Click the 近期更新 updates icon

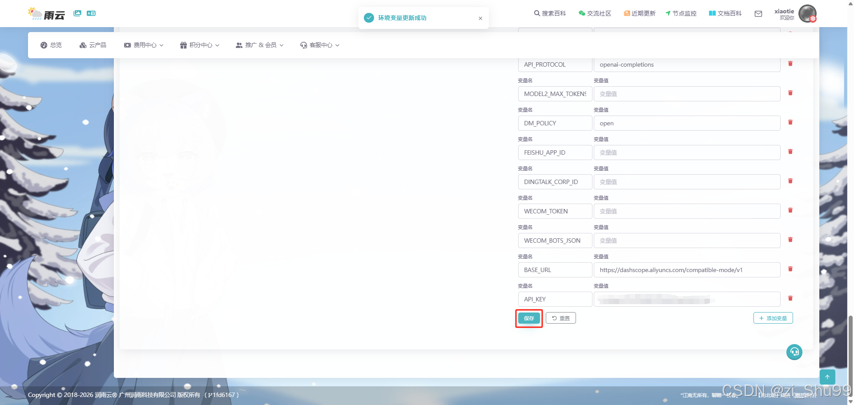pyautogui.click(x=627, y=13)
